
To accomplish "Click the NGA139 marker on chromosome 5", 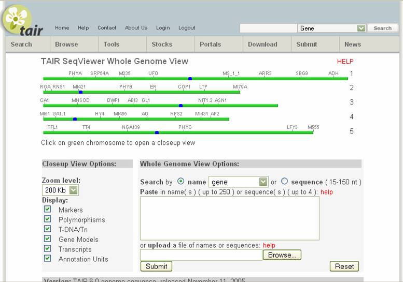I will click(x=131, y=127).
